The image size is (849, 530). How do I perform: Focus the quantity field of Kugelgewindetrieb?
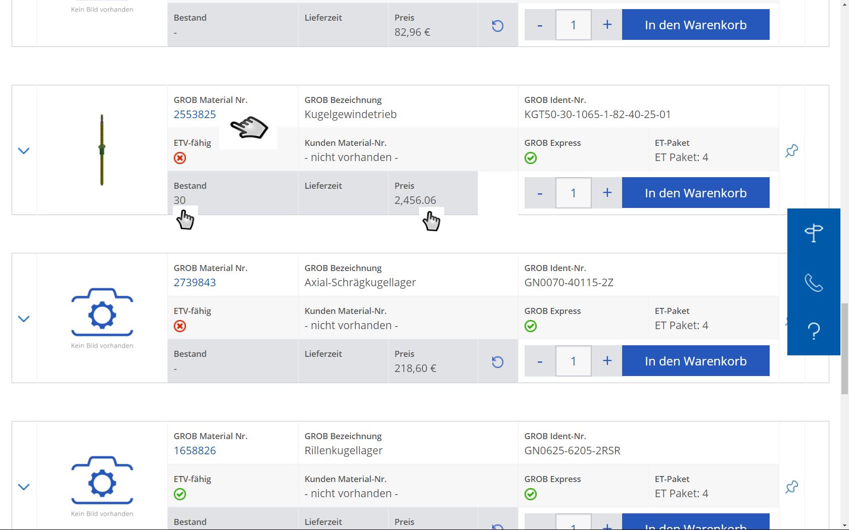[574, 192]
